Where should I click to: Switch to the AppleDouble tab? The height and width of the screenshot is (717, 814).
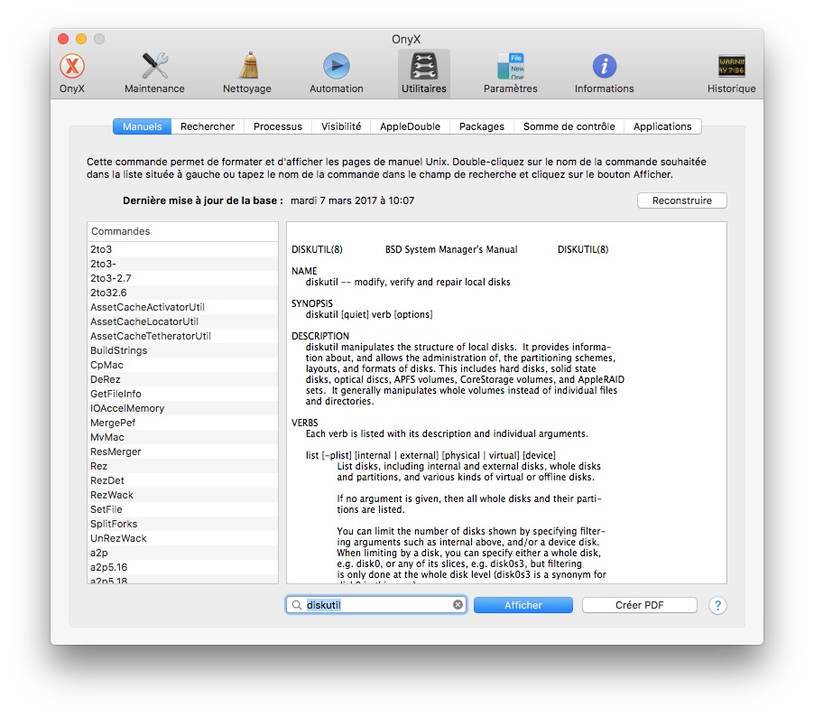tap(410, 126)
